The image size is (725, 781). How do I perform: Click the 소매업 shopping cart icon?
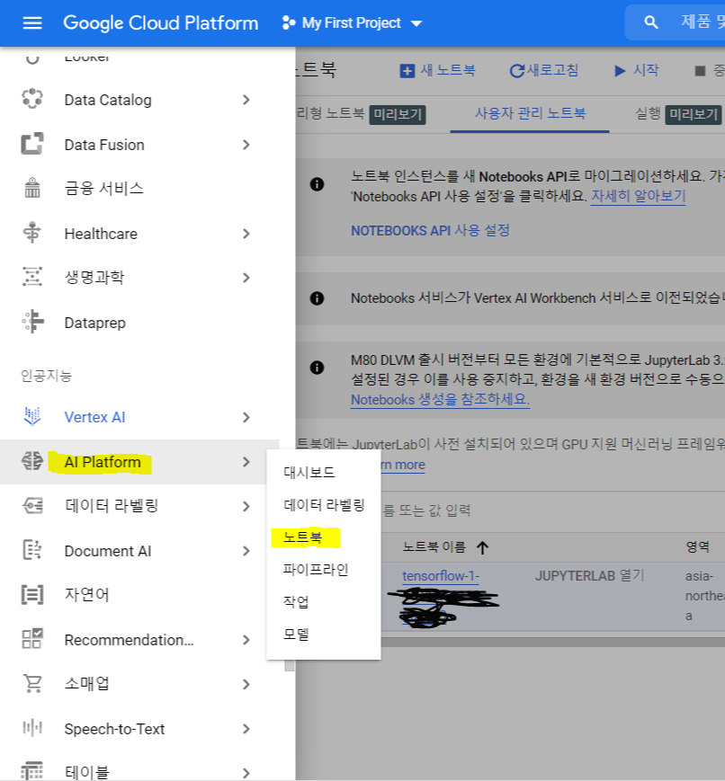pos(32,683)
